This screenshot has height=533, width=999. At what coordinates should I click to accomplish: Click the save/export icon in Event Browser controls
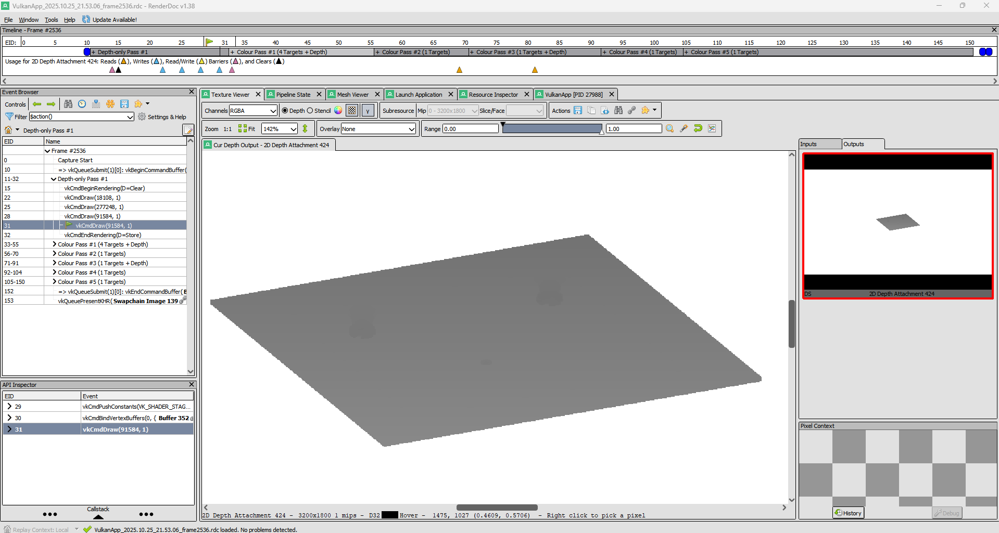[124, 104]
